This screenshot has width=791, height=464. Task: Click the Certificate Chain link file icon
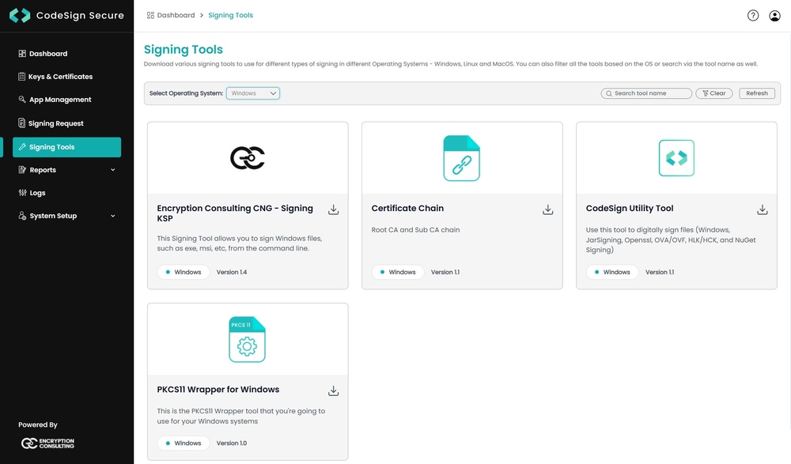click(462, 158)
